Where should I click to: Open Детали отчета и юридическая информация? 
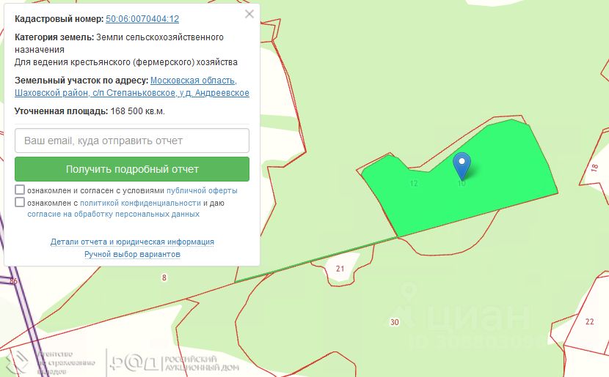pos(132,242)
